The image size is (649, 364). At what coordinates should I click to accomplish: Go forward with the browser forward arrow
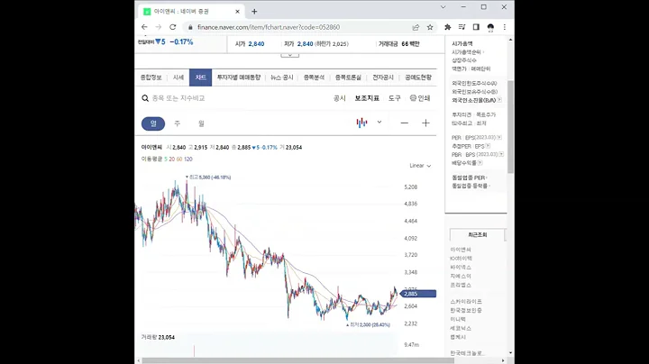pos(158,27)
